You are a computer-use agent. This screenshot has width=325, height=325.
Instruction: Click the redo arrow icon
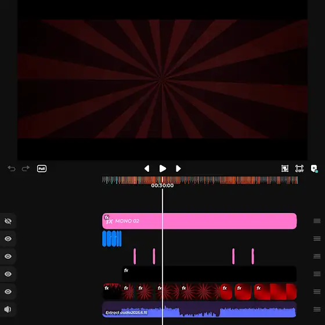point(26,168)
